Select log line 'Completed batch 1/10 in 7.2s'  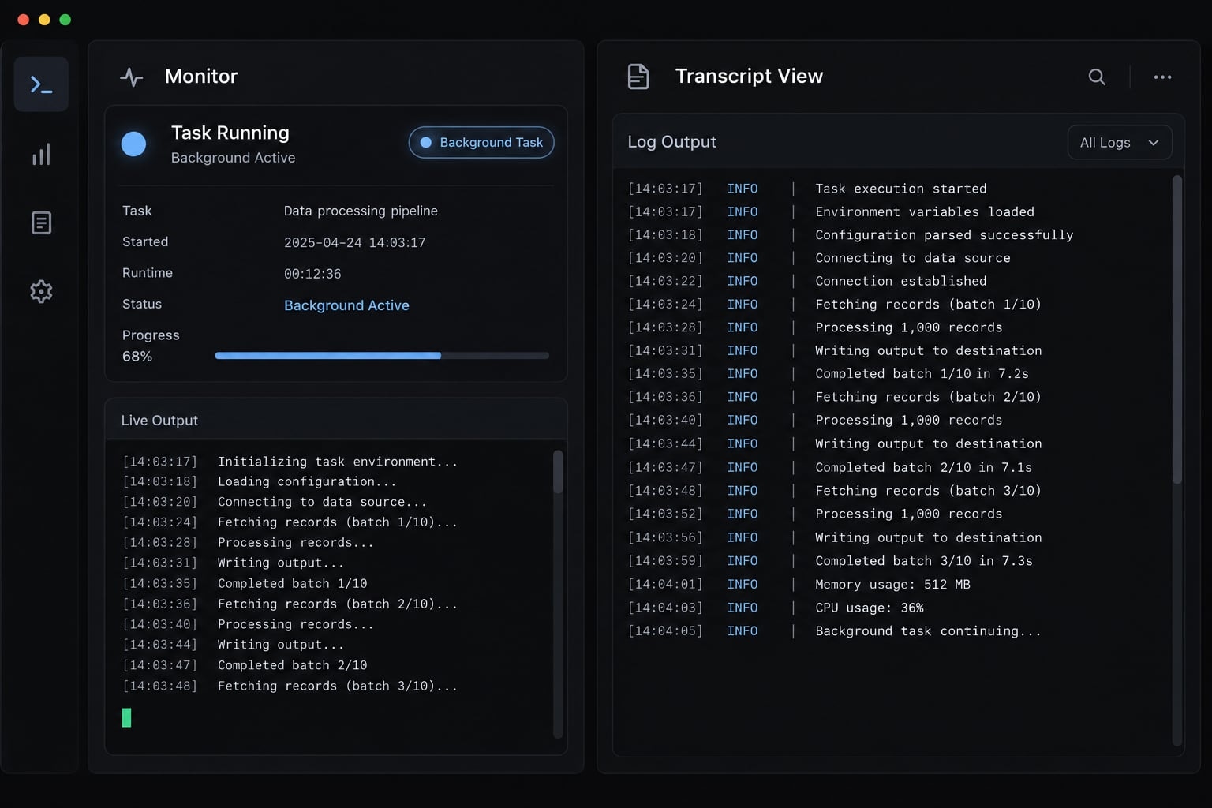[922, 374]
